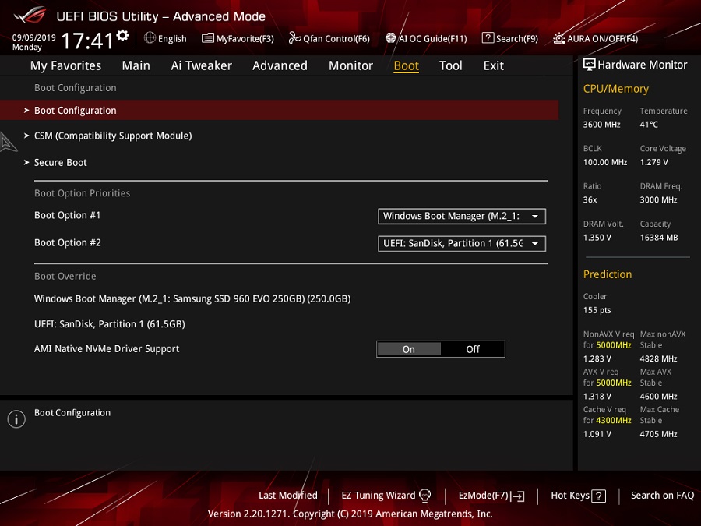This screenshot has width=701, height=526.
Task: Click the 09/09/2019 date text
Action: pyautogui.click(x=34, y=37)
